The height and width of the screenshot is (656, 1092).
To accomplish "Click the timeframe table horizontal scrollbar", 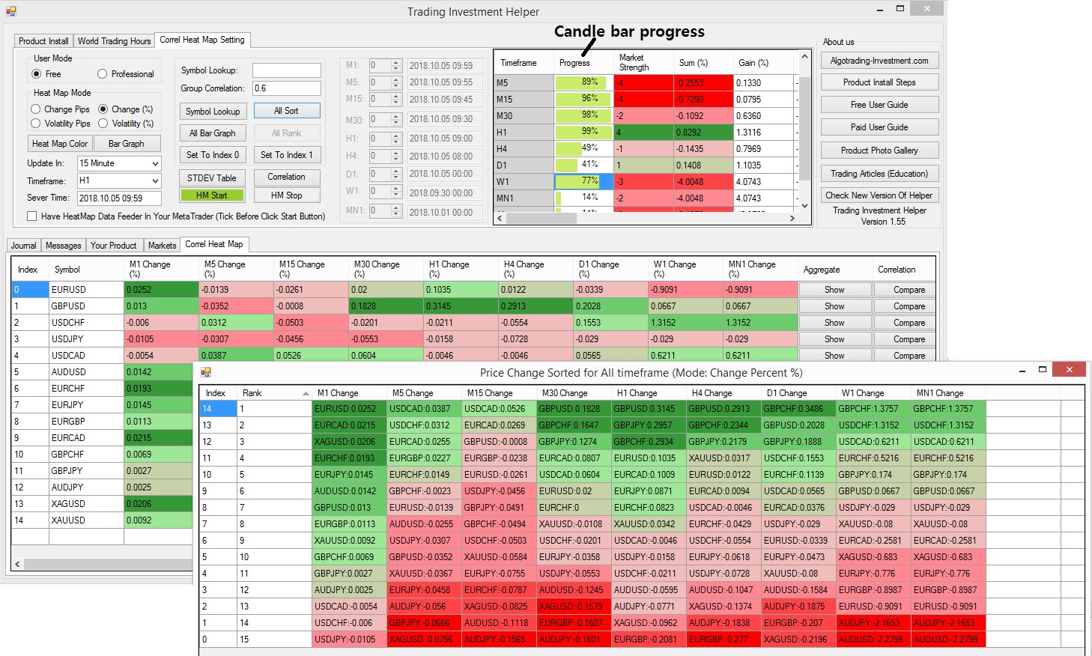I will tap(646, 218).
